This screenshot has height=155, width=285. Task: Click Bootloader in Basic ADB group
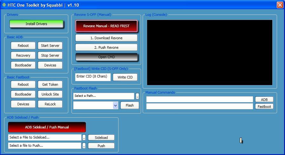[23, 65]
